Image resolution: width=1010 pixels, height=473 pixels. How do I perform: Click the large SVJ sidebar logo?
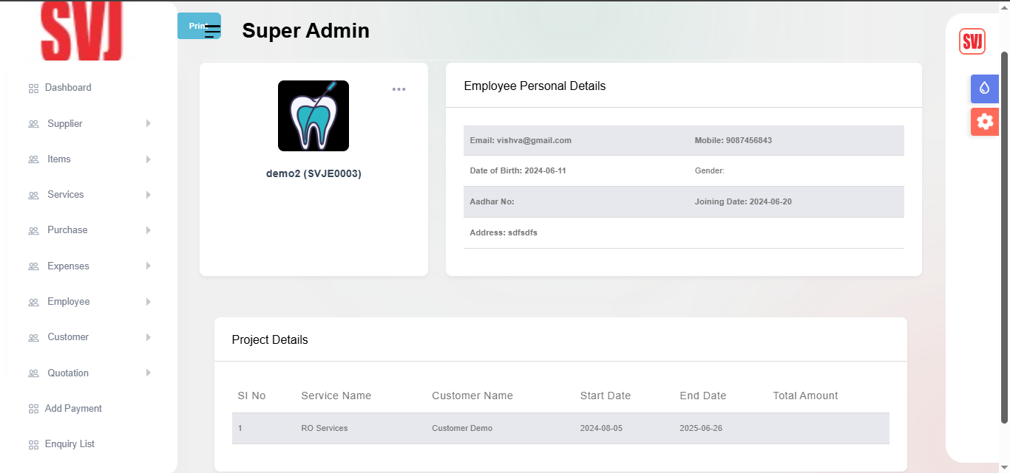pyautogui.click(x=81, y=31)
